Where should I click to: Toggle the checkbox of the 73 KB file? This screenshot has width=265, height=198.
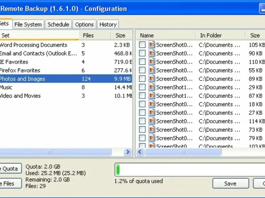[x=142, y=129]
